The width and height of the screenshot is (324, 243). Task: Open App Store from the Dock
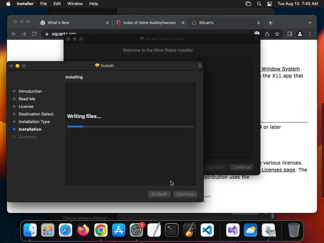[119, 230]
